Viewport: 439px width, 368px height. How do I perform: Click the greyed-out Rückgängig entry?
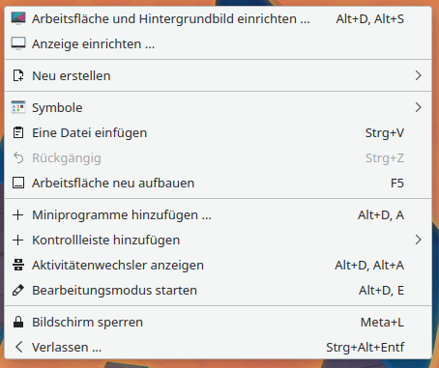(x=219, y=157)
